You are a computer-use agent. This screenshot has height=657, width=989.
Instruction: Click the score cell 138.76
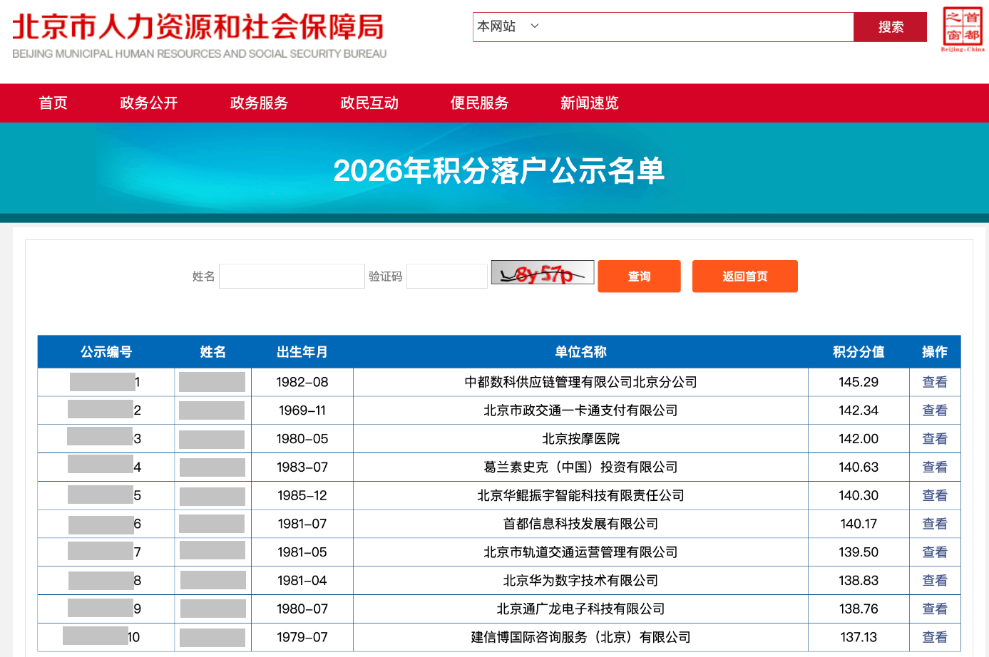(859, 609)
